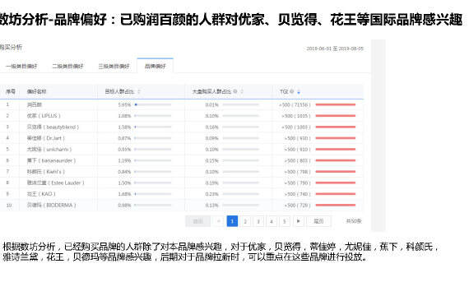This screenshot has width=469, height=296.
Task: Click the 序号 column header
Action: pyautogui.click(x=11, y=91)
